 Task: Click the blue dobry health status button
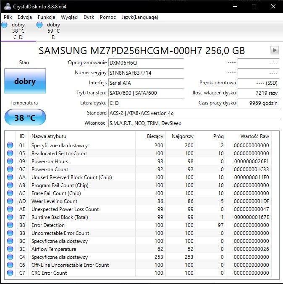[25, 81]
